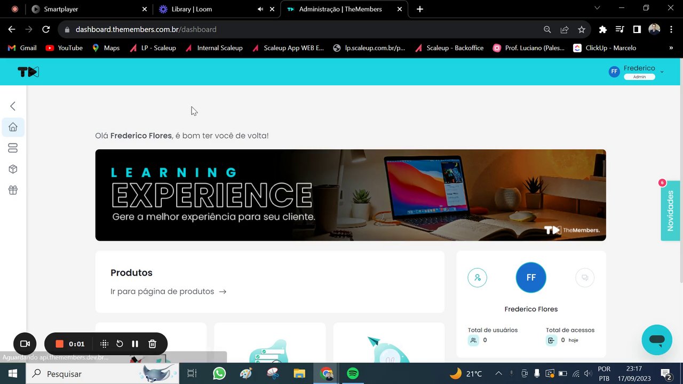This screenshot has height=384, width=683.
Task: Open the Novidades side panel
Action: pos(670,211)
